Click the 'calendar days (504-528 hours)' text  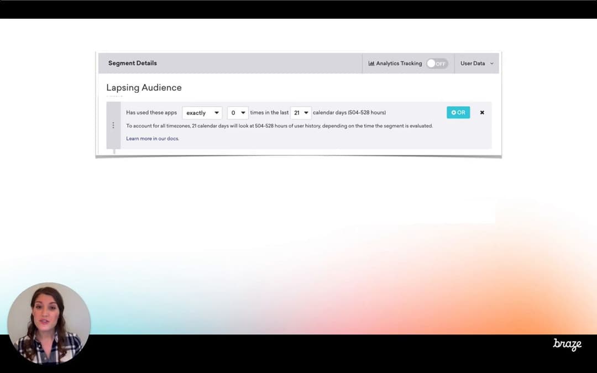pos(349,113)
